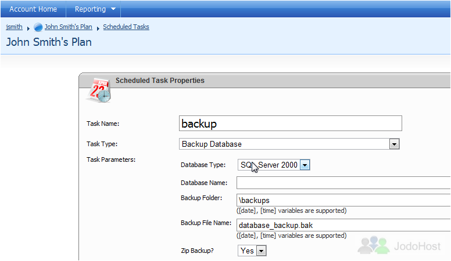This screenshot has width=451, height=261.
Task: Click the JodoHost people logo icon
Action: click(373, 245)
